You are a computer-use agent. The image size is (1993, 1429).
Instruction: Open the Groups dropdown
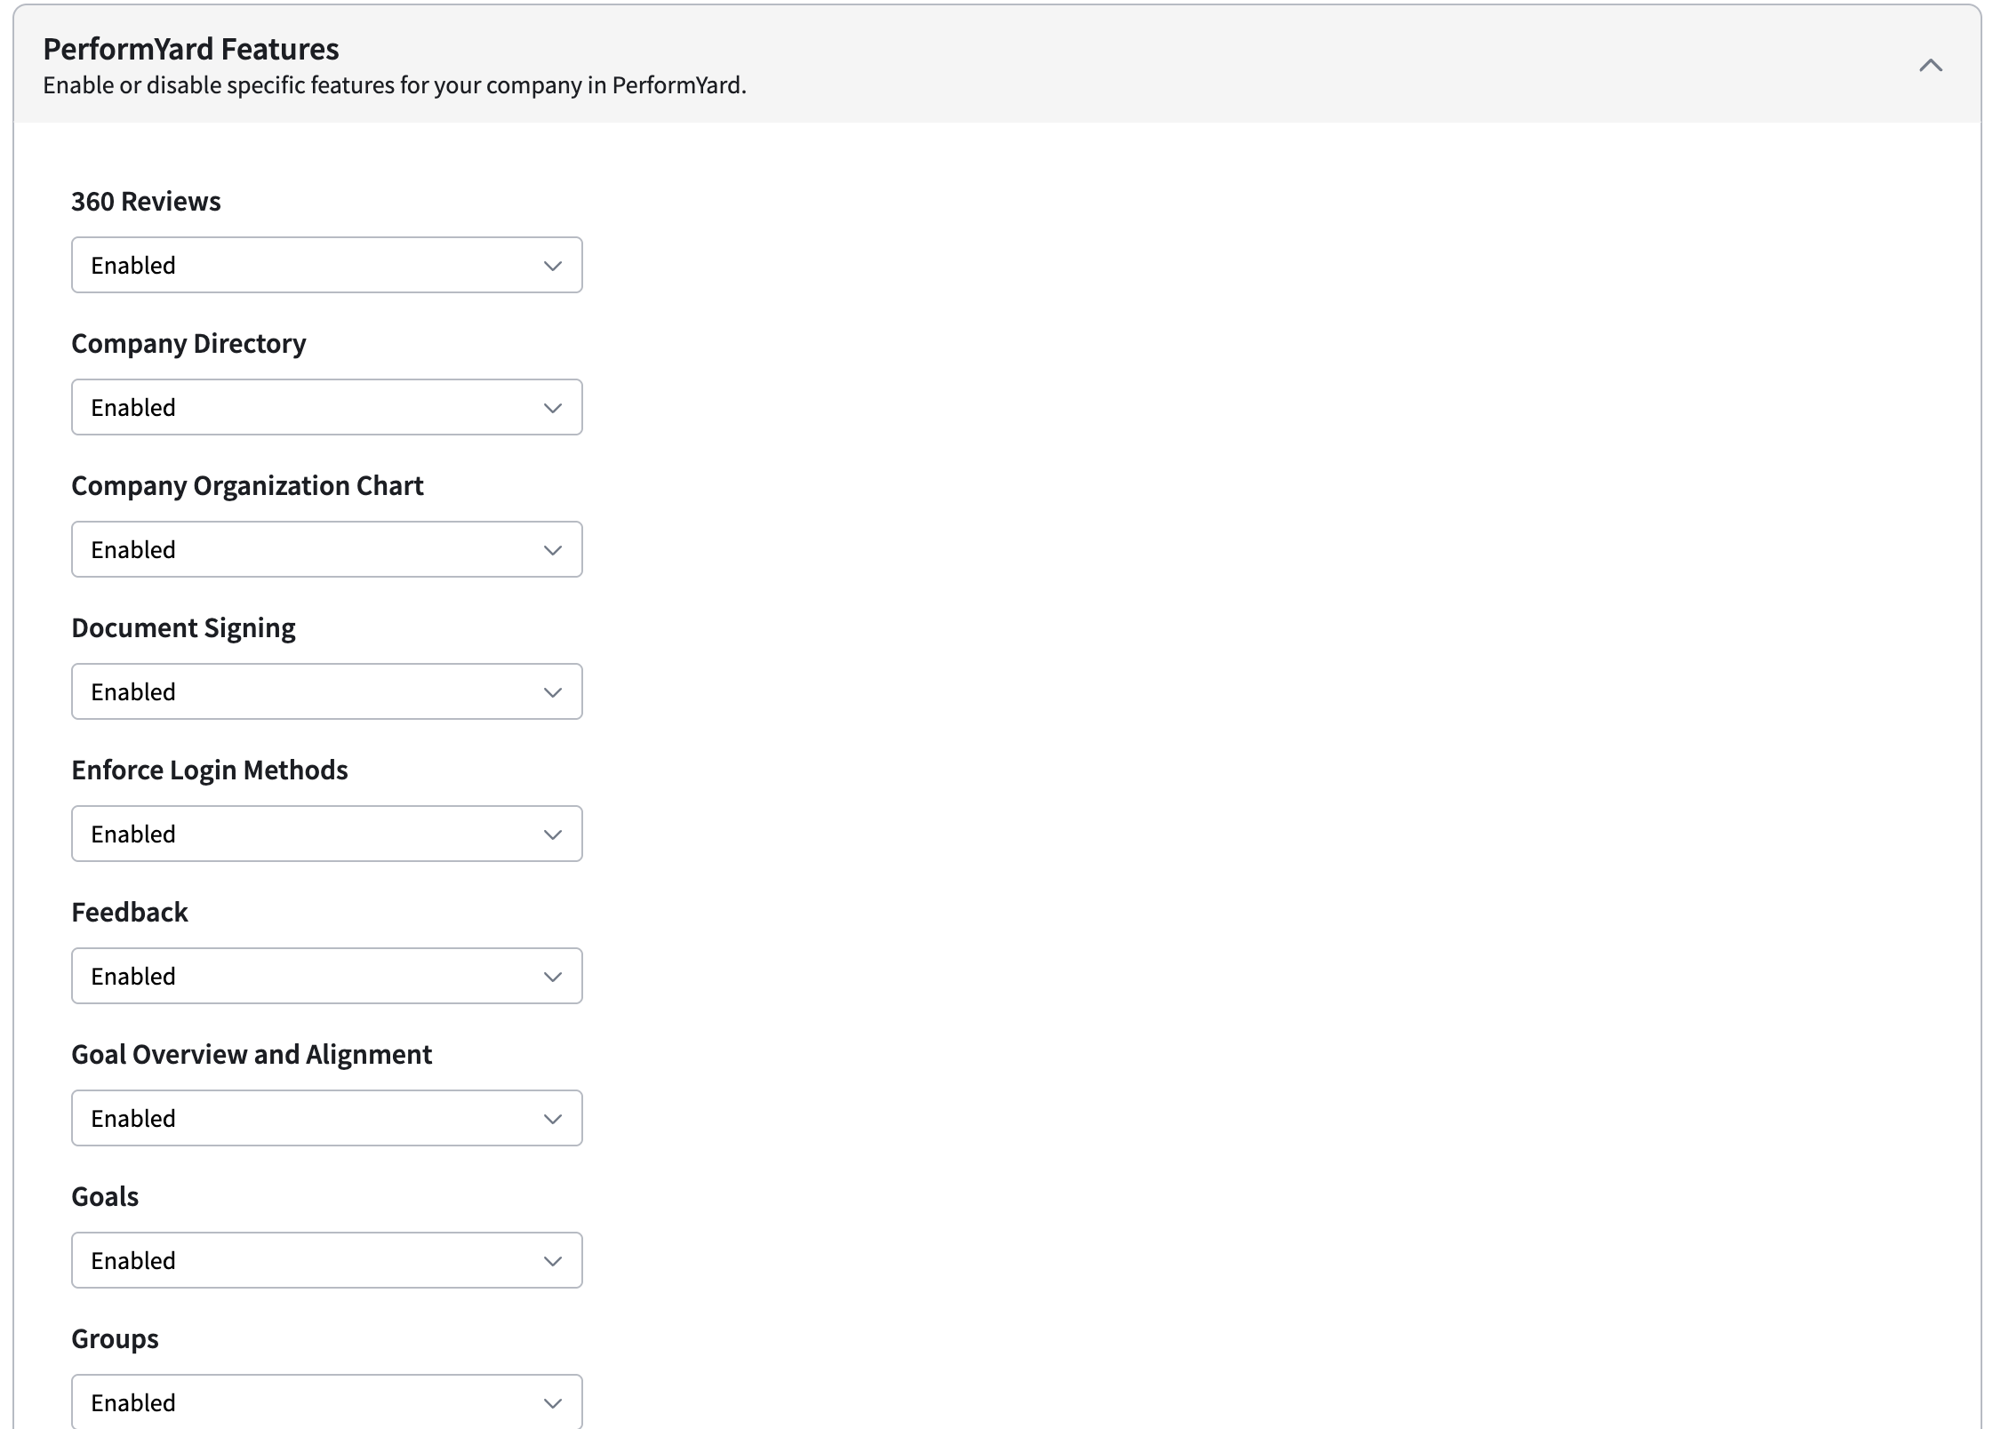click(327, 1401)
